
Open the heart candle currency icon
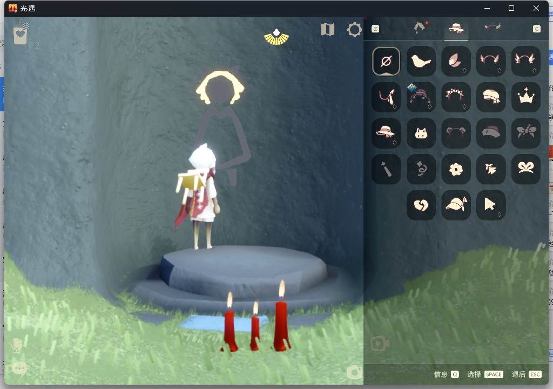[21, 34]
